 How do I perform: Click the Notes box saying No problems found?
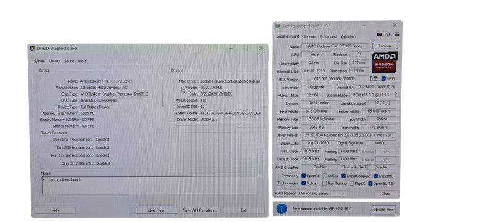point(150,186)
